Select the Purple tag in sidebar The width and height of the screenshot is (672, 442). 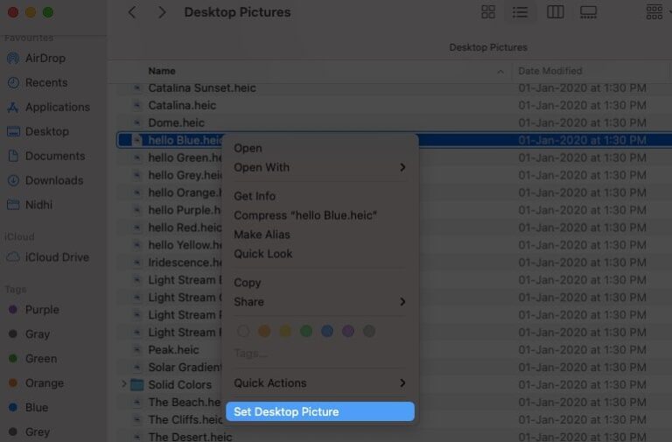point(42,310)
